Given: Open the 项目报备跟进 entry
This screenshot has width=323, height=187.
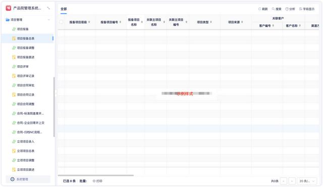Looking at the screenshot, I should coord(26,57).
